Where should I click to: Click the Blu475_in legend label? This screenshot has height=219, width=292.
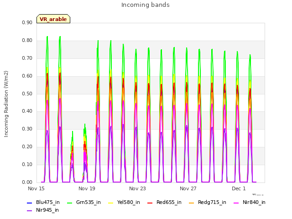48,202
